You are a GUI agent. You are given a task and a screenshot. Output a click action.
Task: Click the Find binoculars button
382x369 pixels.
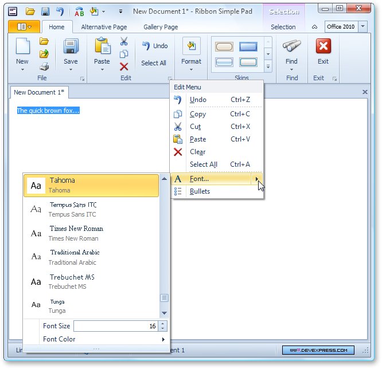[x=291, y=54]
